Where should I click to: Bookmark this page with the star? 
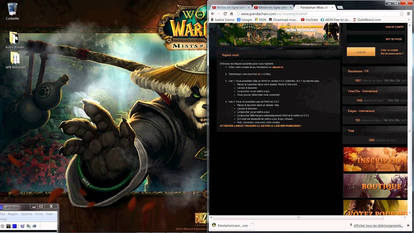401,14
